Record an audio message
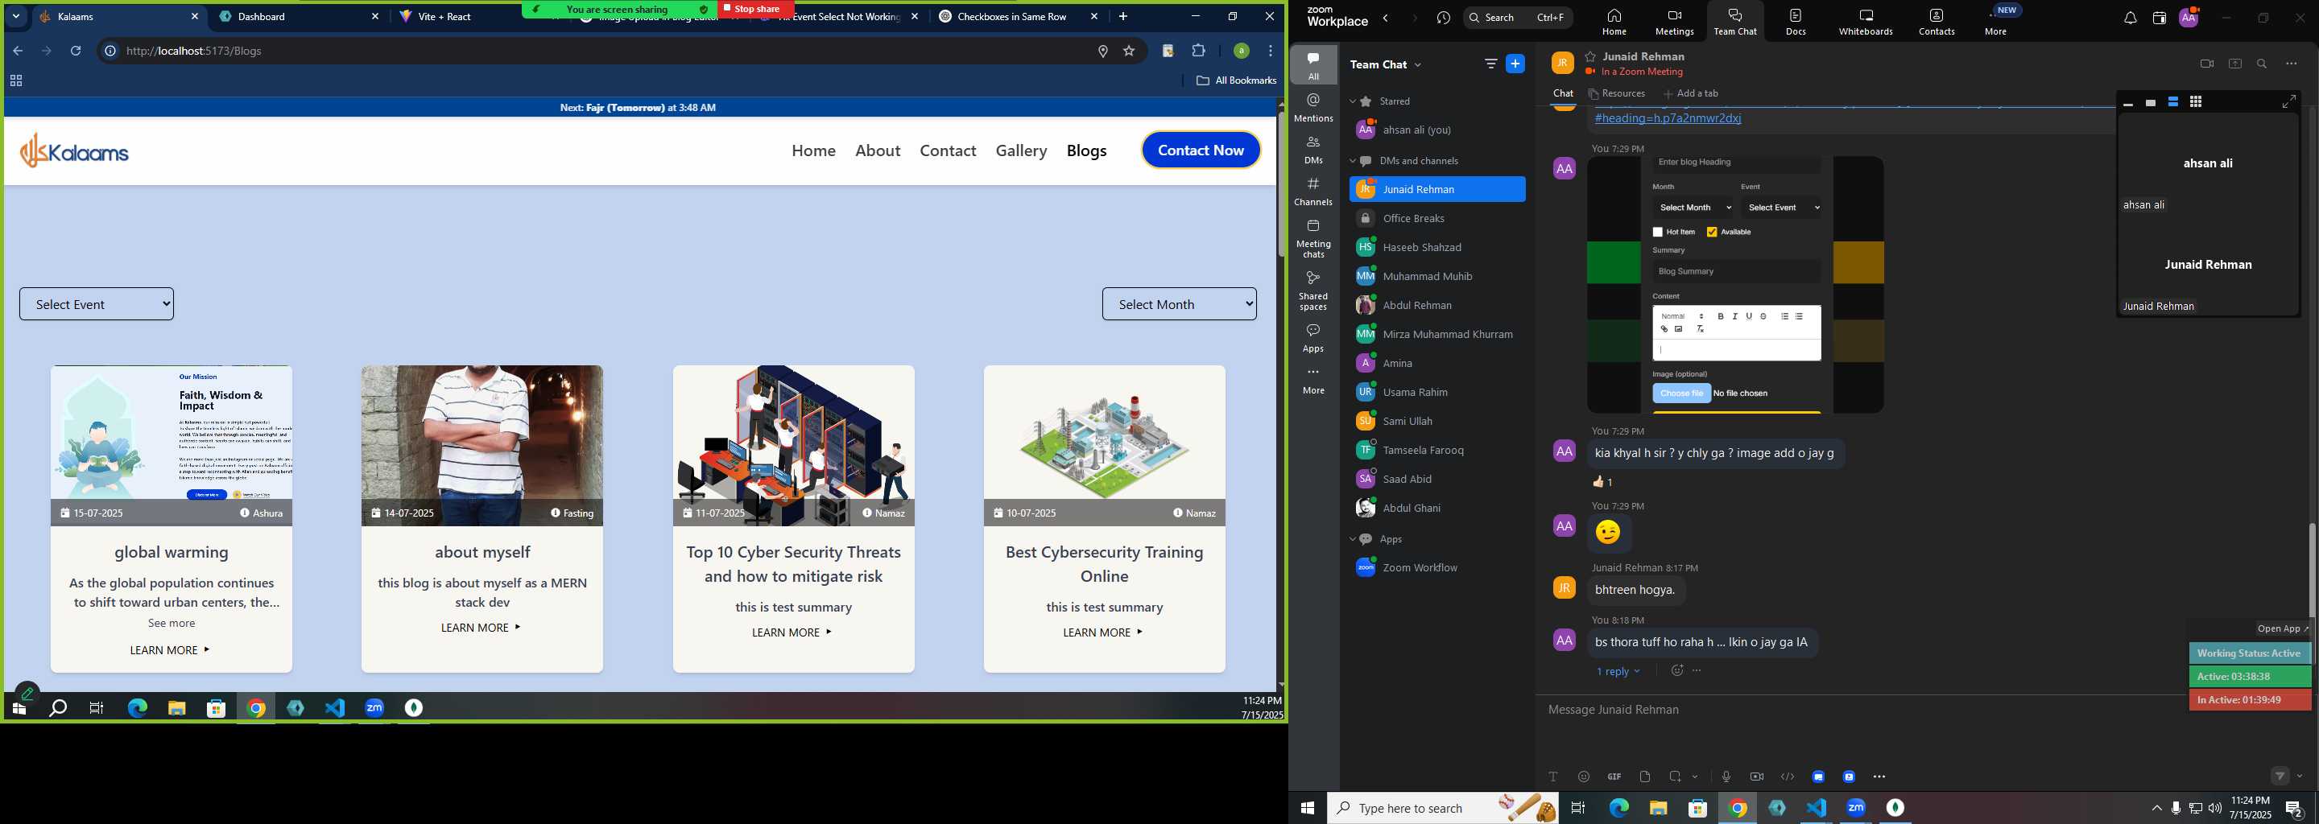This screenshot has width=2319, height=824. pyautogui.click(x=1726, y=777)
